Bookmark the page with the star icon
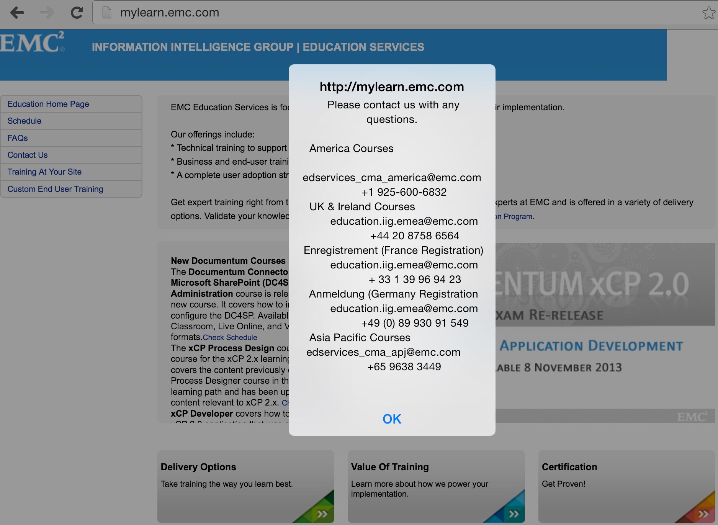This screenshot has width=718, height=525. click(x=708, y=13)
